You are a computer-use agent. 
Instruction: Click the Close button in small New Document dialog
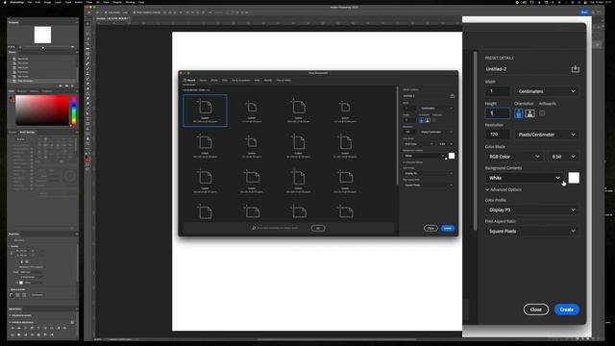click(430, 229)
